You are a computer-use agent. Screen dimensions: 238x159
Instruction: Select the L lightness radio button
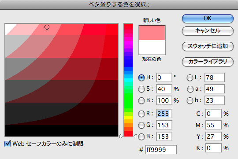190,78
